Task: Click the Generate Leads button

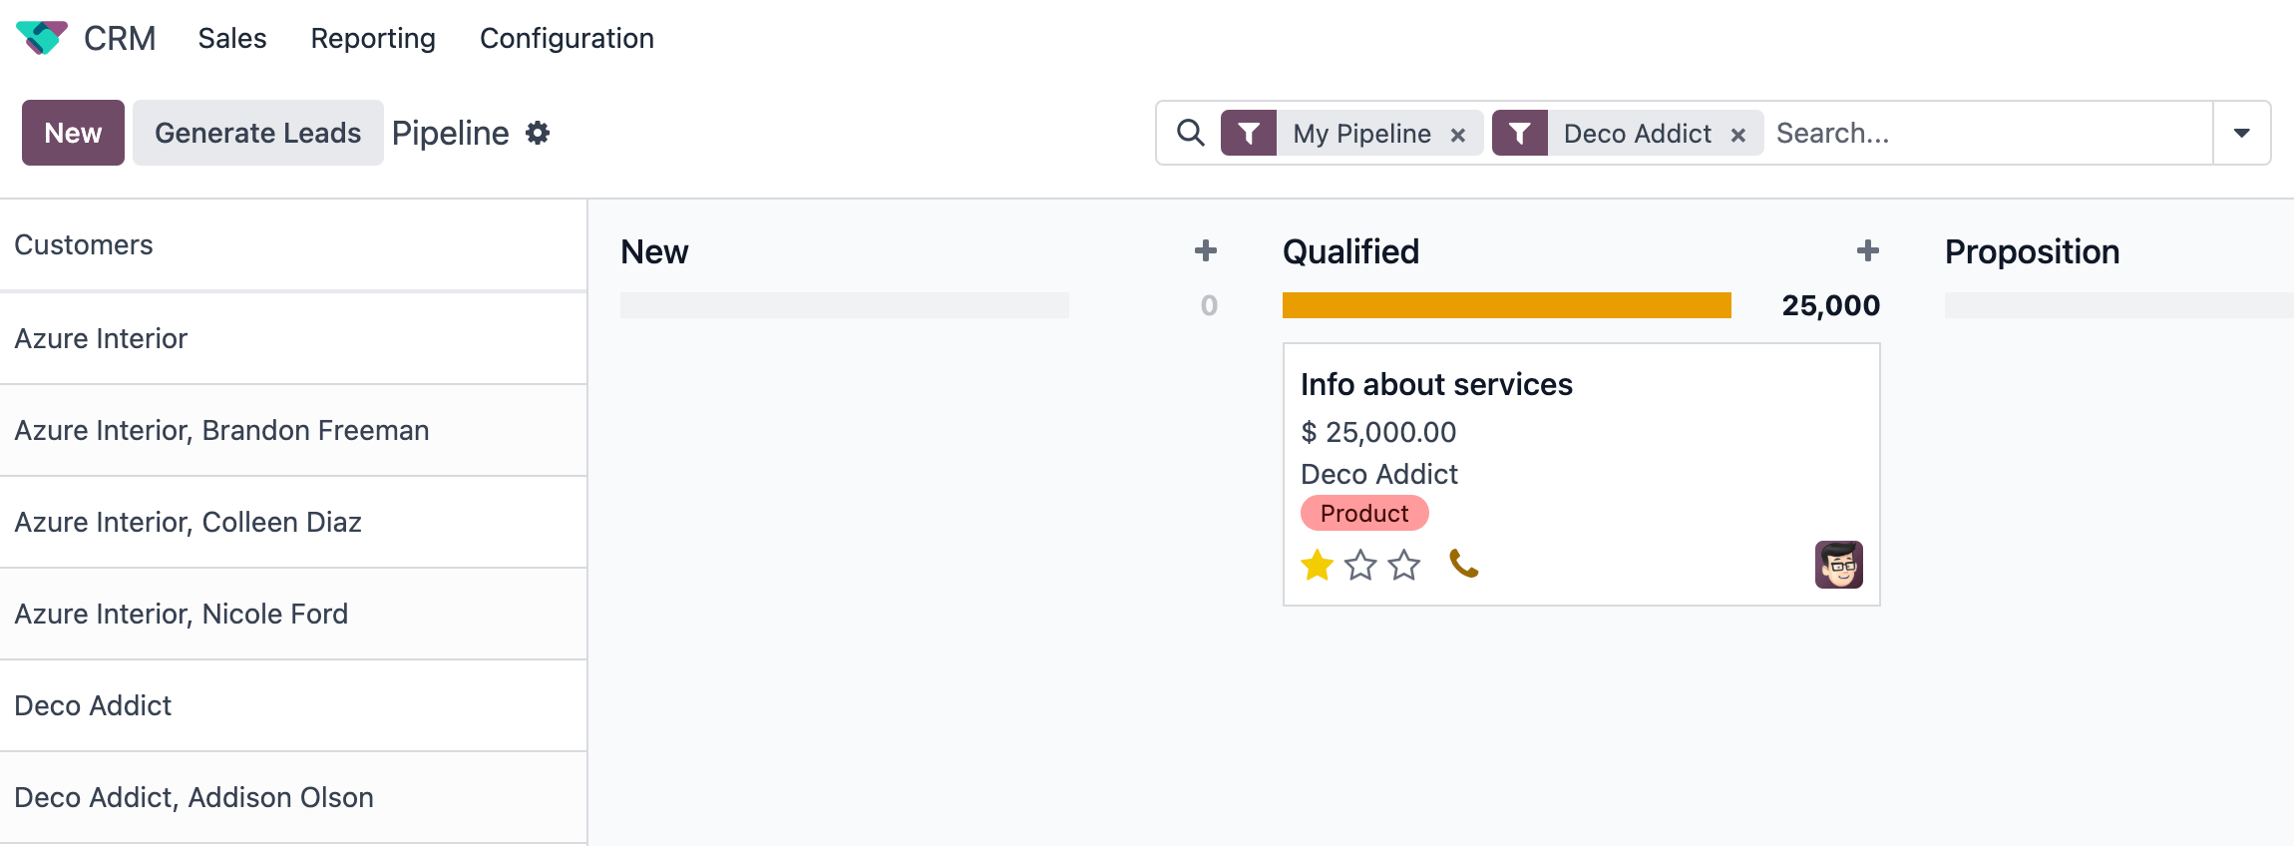Action: point(257,133)
